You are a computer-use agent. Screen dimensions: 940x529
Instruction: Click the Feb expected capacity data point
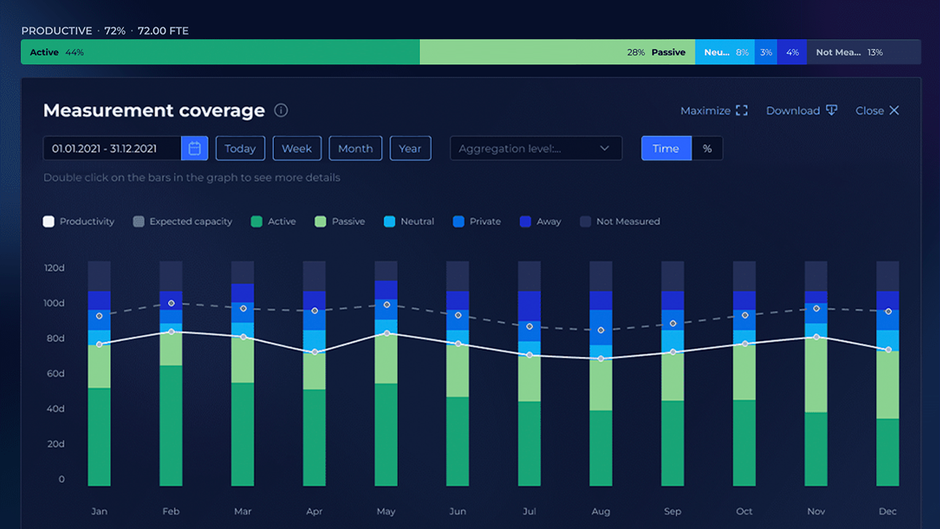pos(171,303)
